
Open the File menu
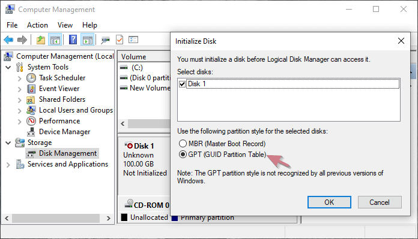12,25
